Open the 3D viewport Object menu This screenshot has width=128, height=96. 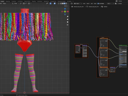click(x=5, y=3)
